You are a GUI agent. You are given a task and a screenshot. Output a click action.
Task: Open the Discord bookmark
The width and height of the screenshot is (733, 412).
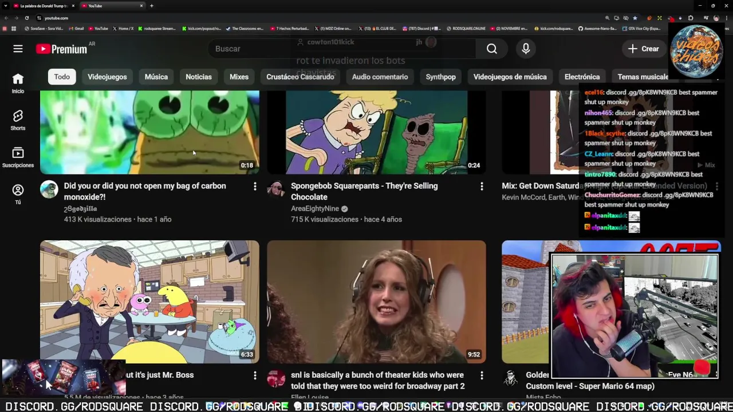421,29
